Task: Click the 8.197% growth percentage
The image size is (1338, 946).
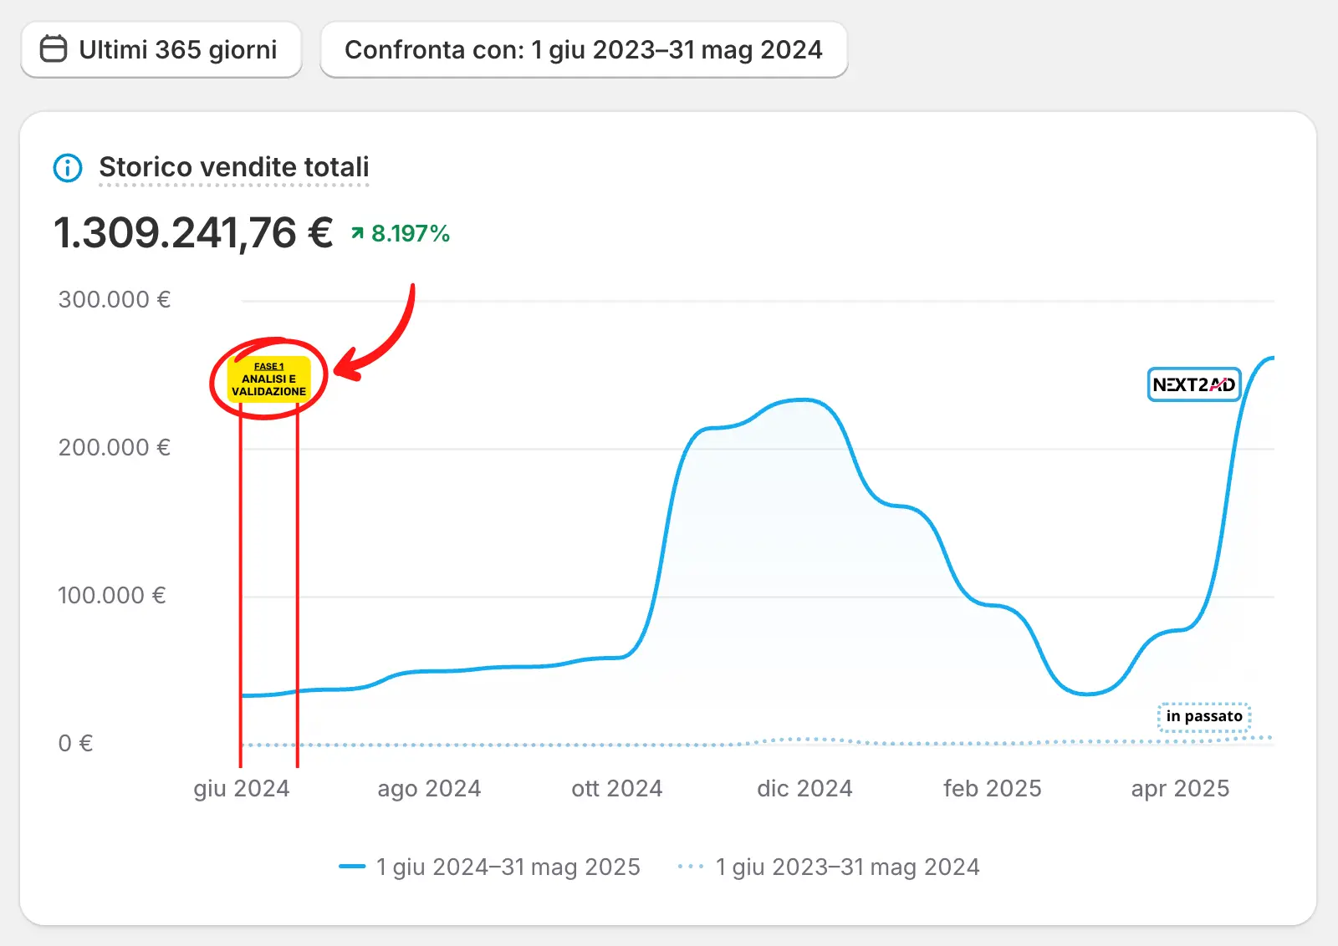Action: tap(410, 233)
